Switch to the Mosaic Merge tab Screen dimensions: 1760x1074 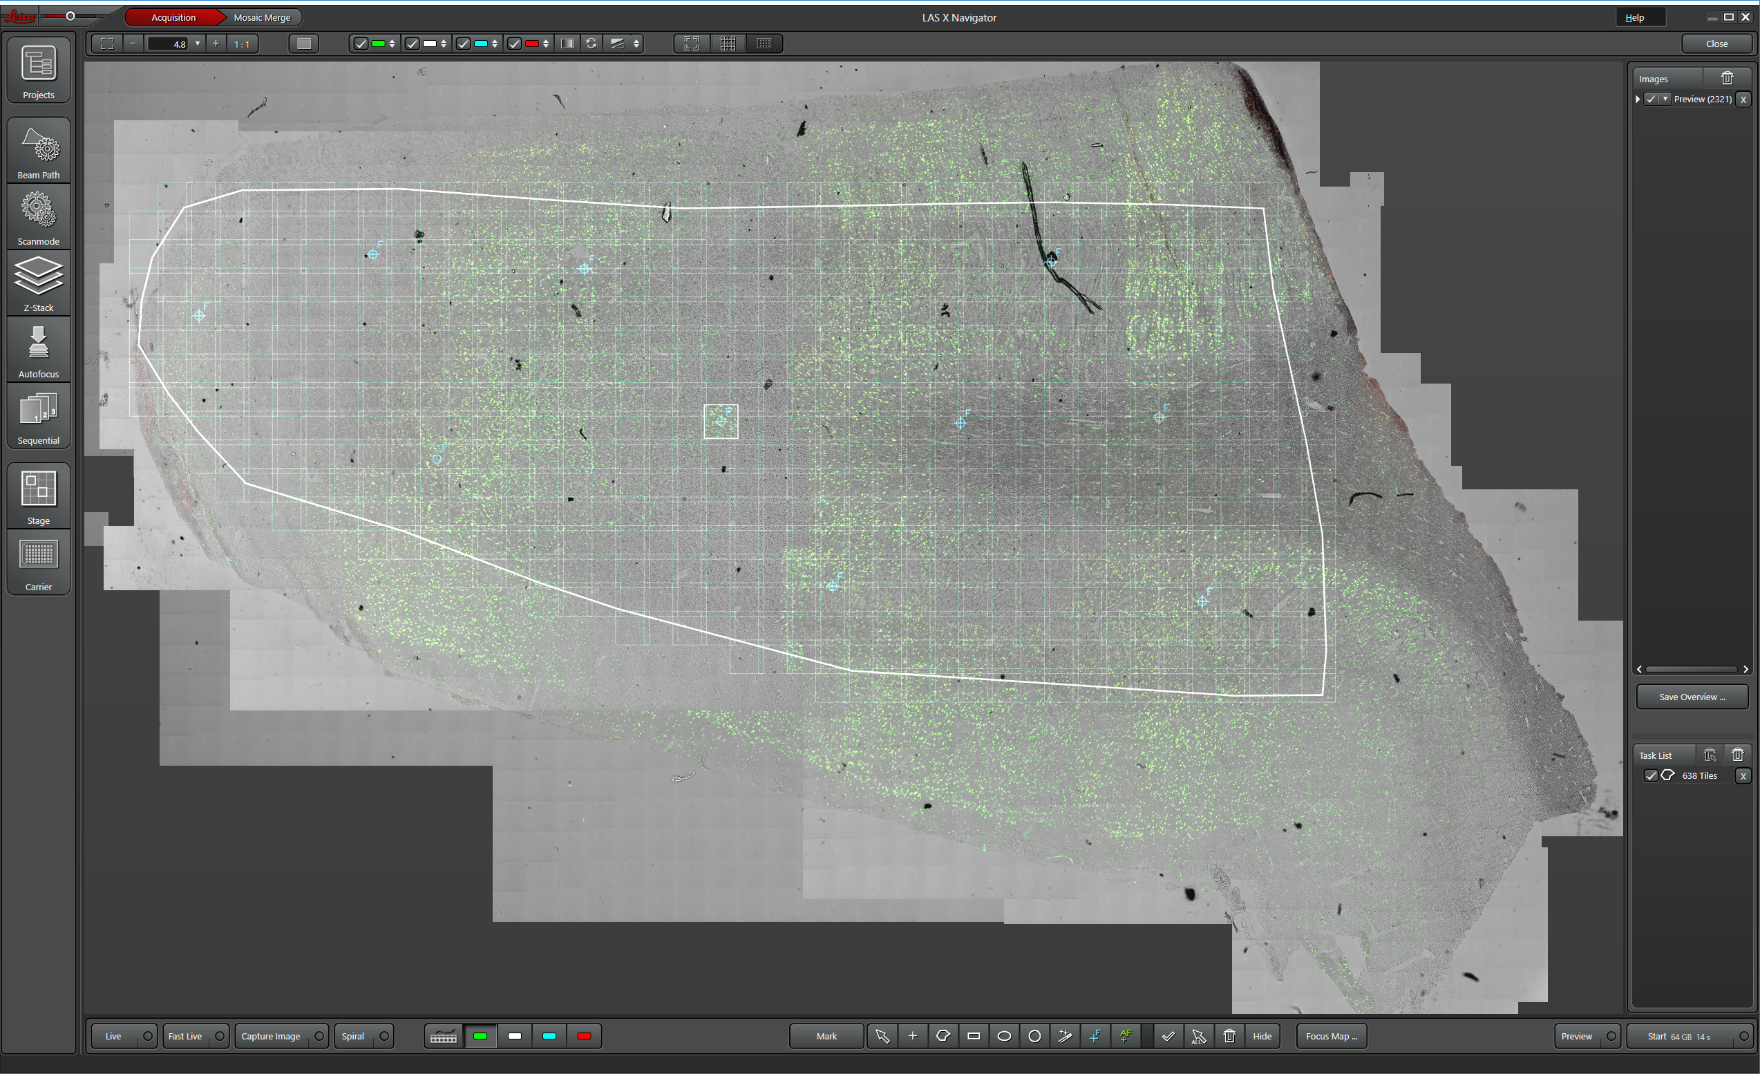(261, 17)
